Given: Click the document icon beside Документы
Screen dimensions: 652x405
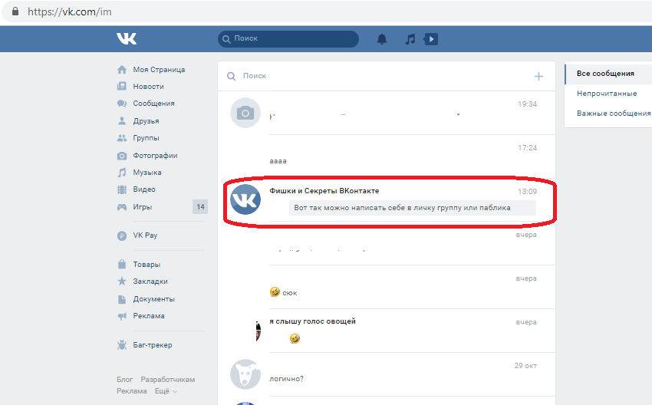Looking at the screenshot, I should coord(122,299).
